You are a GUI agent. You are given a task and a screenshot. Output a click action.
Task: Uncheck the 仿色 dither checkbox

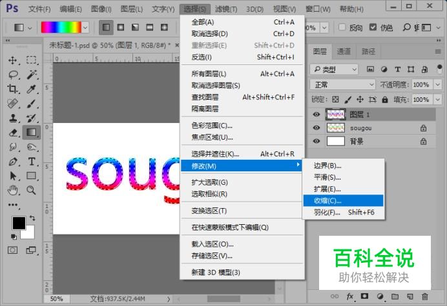tap(373, 27)
